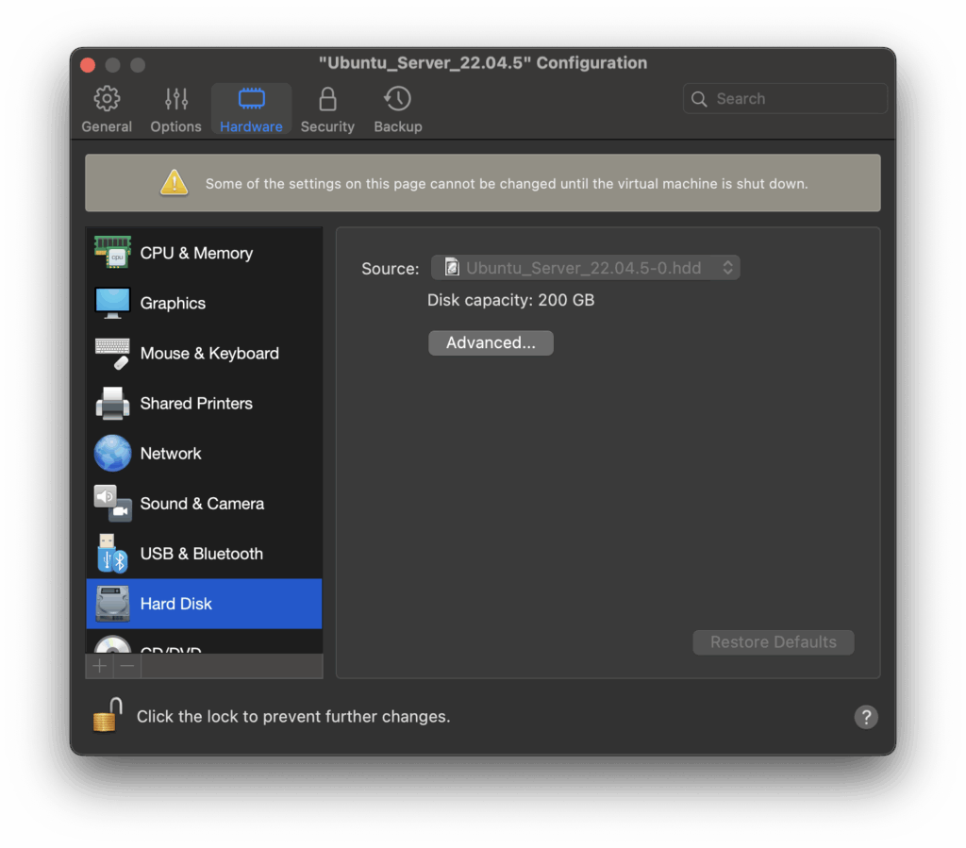Switch to the Security tab label
The height and width of the screenshot is (848, 966).
[x=327, y=126]
